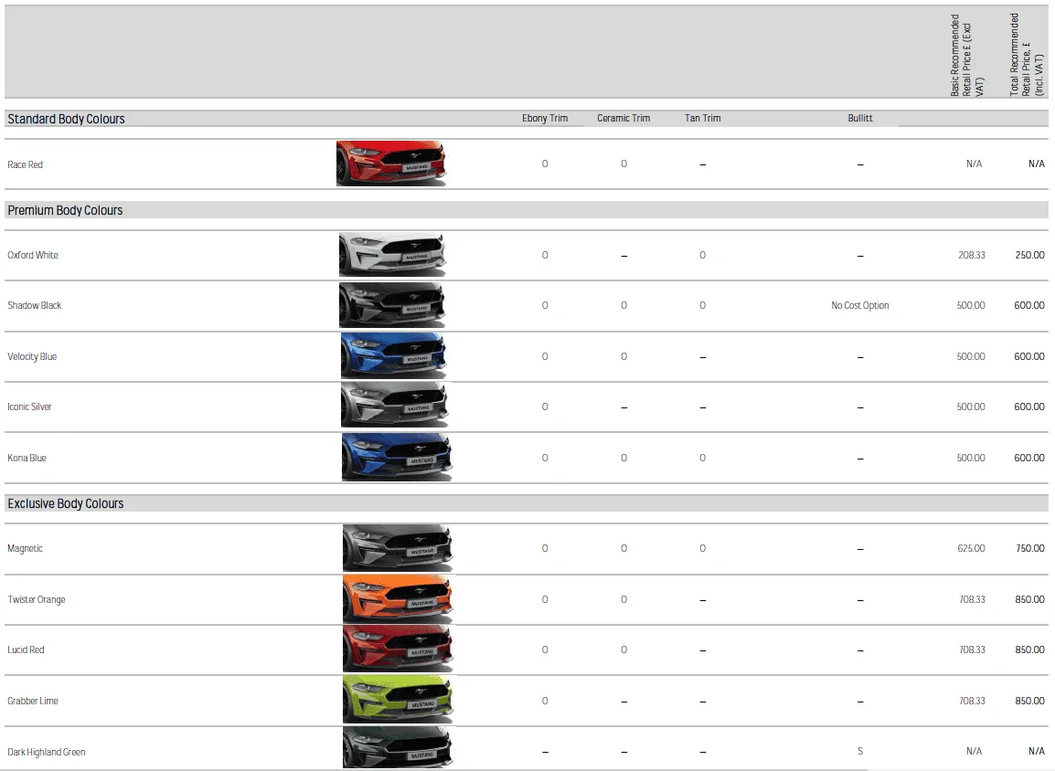This screenshot has height=771, width=1055.
Task: Click the Magnetic Mustang thumbnail
Action: tap(397, 548)
